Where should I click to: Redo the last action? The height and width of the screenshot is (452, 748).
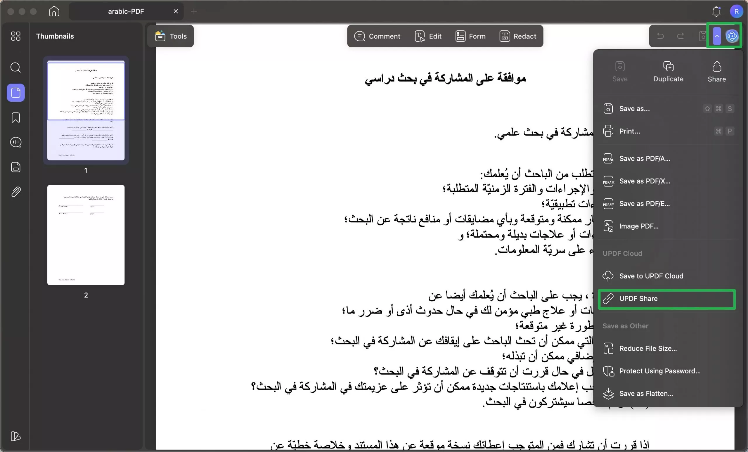pyautogui.click(x=681, y=36)
